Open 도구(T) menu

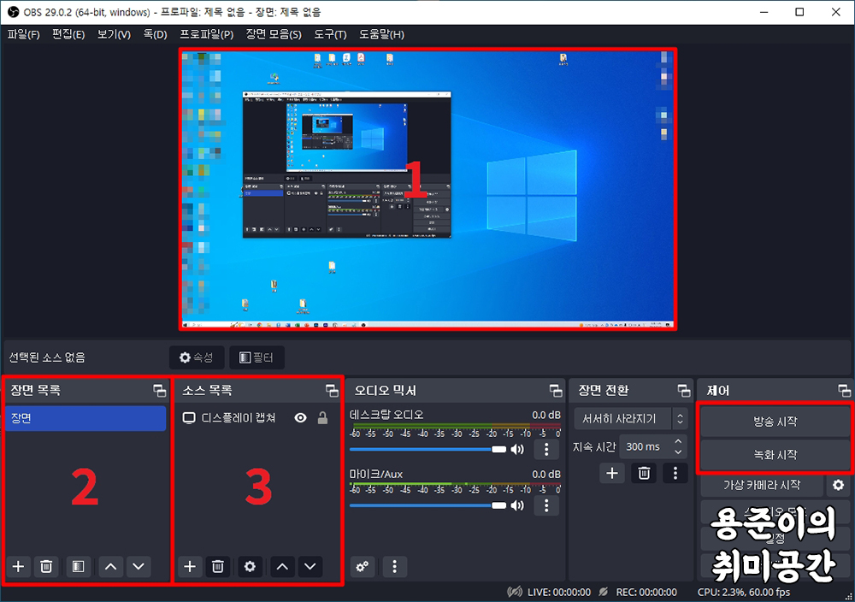pyautogui.click(x=330, y=34)
